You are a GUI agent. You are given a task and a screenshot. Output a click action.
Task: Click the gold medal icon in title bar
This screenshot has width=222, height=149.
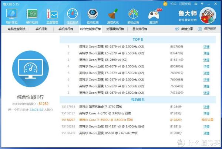tap(165, 4)
